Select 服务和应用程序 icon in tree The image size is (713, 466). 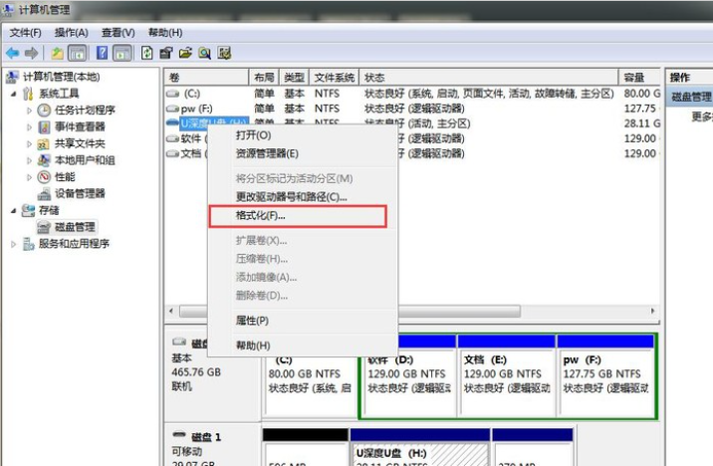tap(28, 244)
